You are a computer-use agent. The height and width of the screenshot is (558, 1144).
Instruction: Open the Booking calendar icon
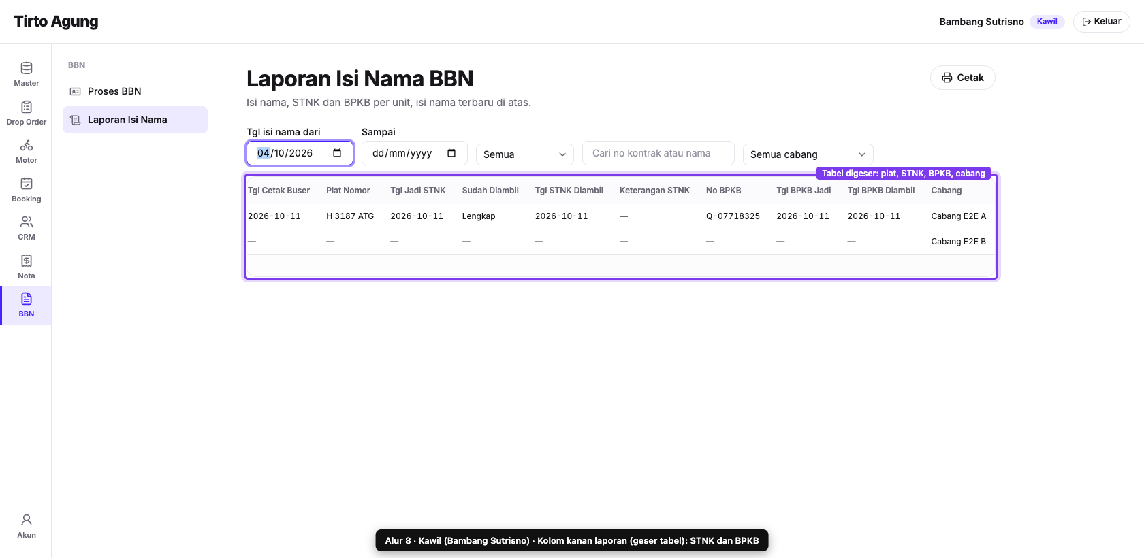tap(27, 184)
